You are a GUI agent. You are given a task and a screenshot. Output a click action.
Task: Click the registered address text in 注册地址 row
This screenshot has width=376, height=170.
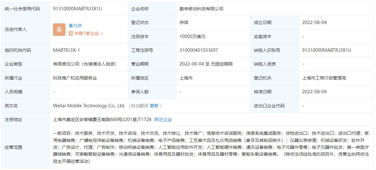pyautogui.click(x=102, y=119)
